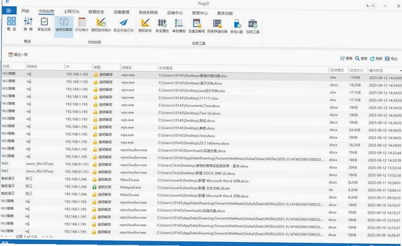This screenshot has height=246, width=402.
Task: Refresh the list with 刷新
Action: coord(376,59)
